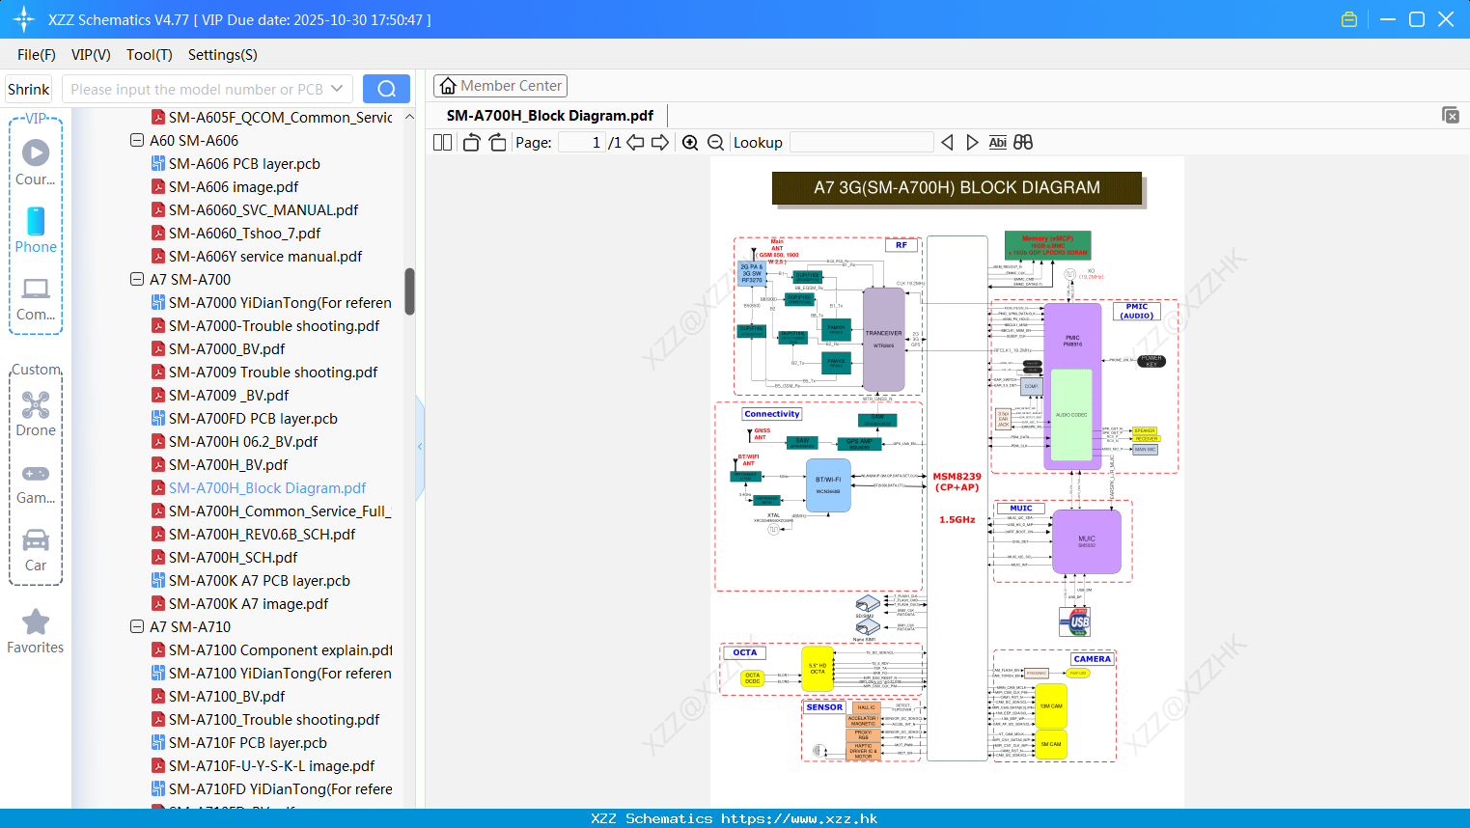The width and height of the screenshot is (1470, 828).
Task: Collapse the A7 SM-A700 folder
Action: tap(137, 279)
